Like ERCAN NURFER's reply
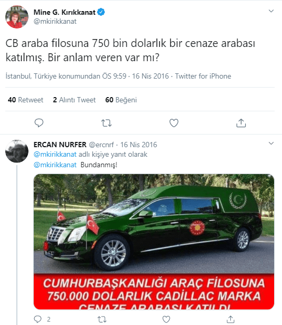282x325 pixels. pyautogui.click(x=166, y=319)
